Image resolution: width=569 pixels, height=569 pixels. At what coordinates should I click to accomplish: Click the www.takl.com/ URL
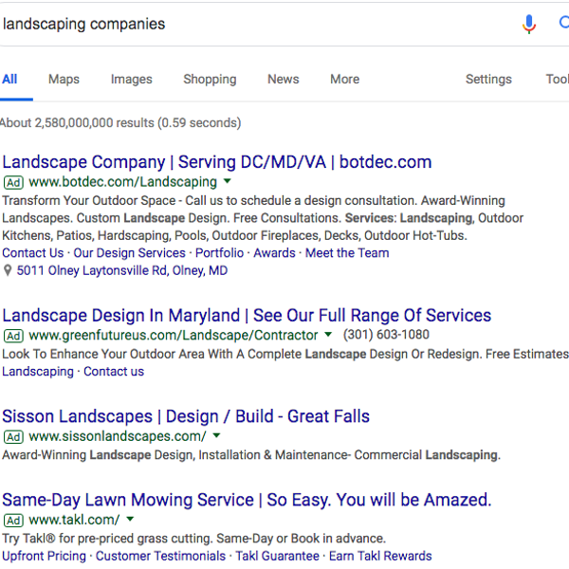pos(74,521)
